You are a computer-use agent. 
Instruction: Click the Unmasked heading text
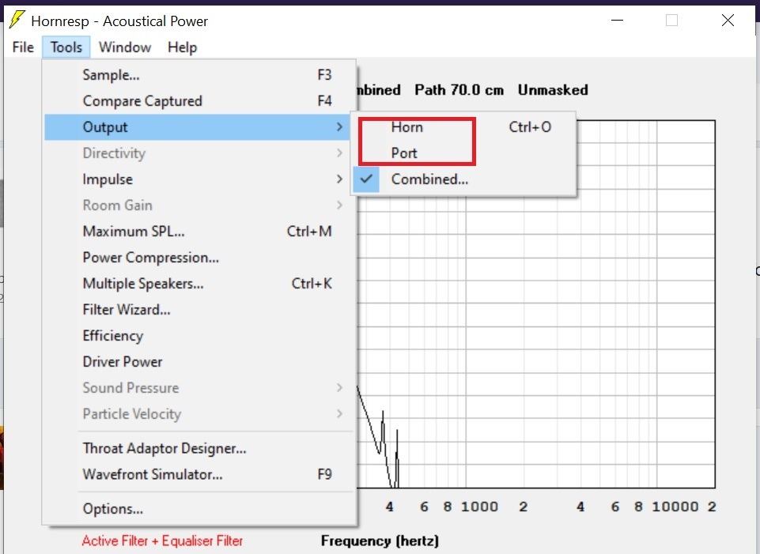pos(553,90)
